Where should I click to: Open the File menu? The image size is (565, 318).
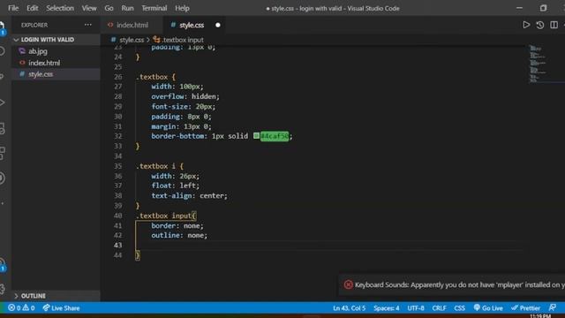click(13, 8)
